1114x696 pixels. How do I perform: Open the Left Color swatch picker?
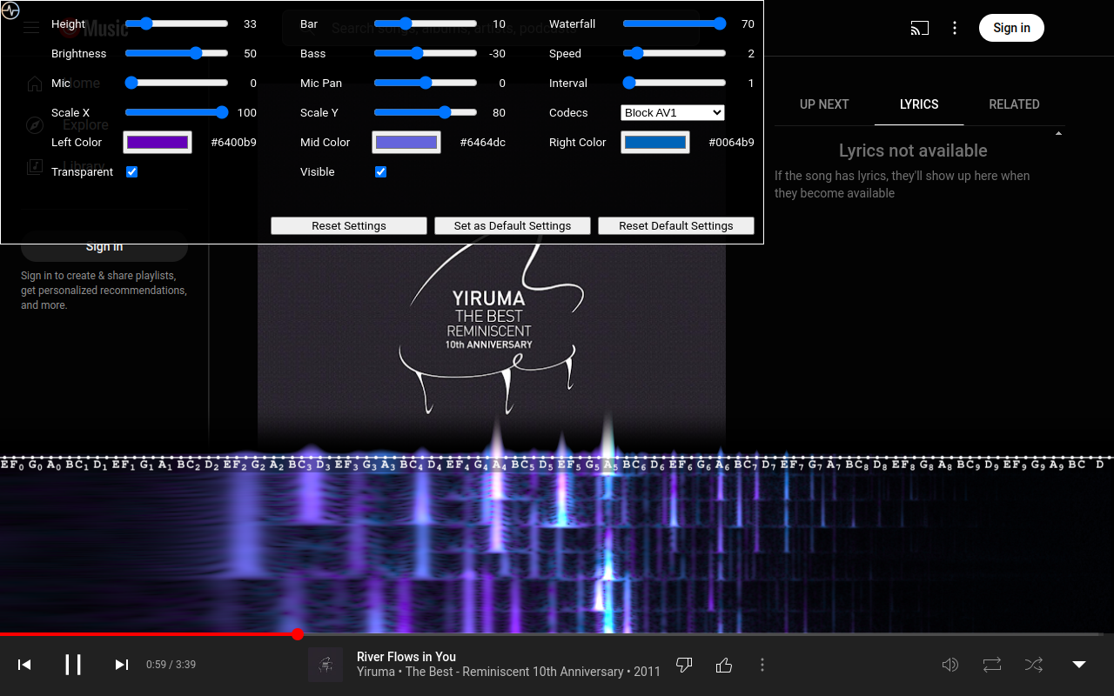(x=158, y=143)
